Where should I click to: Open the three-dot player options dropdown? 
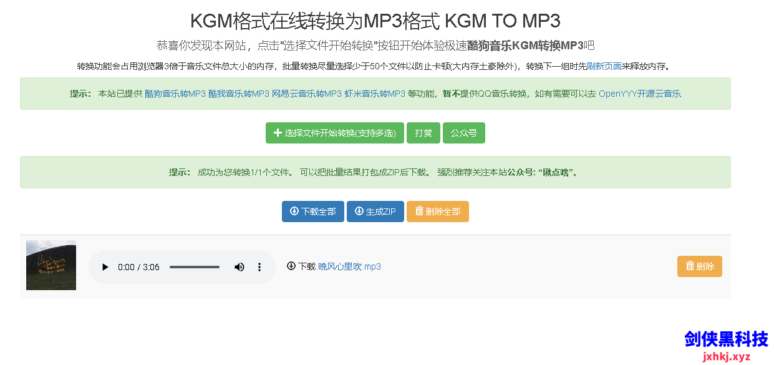(x=259, y=266)
